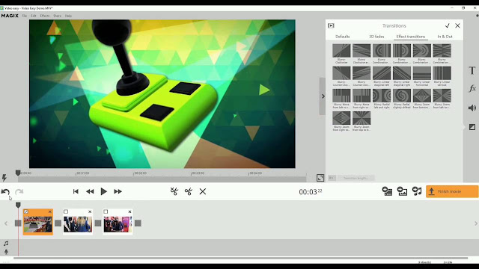The height and width of the screenshot is (269, 479).
Task: Open the Share menu
Action: click(57, 16)
